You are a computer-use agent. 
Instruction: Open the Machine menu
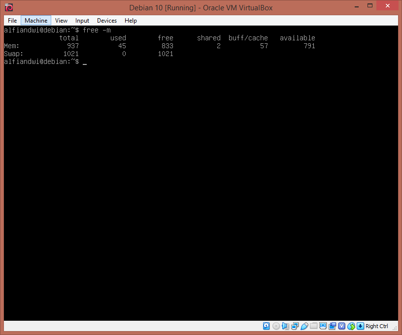[36, 21]
